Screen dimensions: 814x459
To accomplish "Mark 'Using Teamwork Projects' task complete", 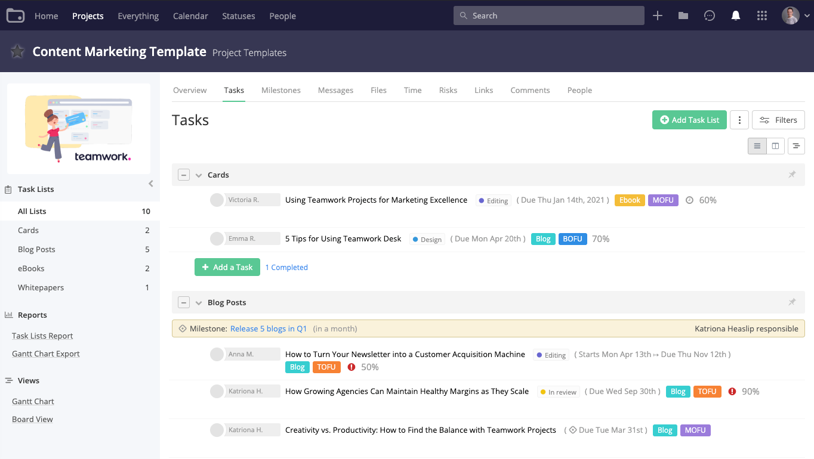I will point(217,200).
